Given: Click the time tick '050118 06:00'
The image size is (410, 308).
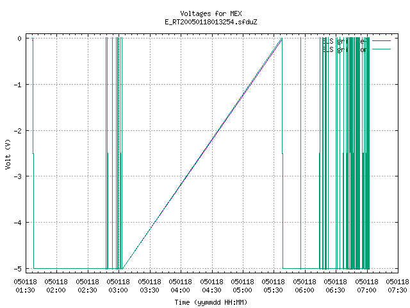Looking at the screenshot, I should (x=304, y=286).
